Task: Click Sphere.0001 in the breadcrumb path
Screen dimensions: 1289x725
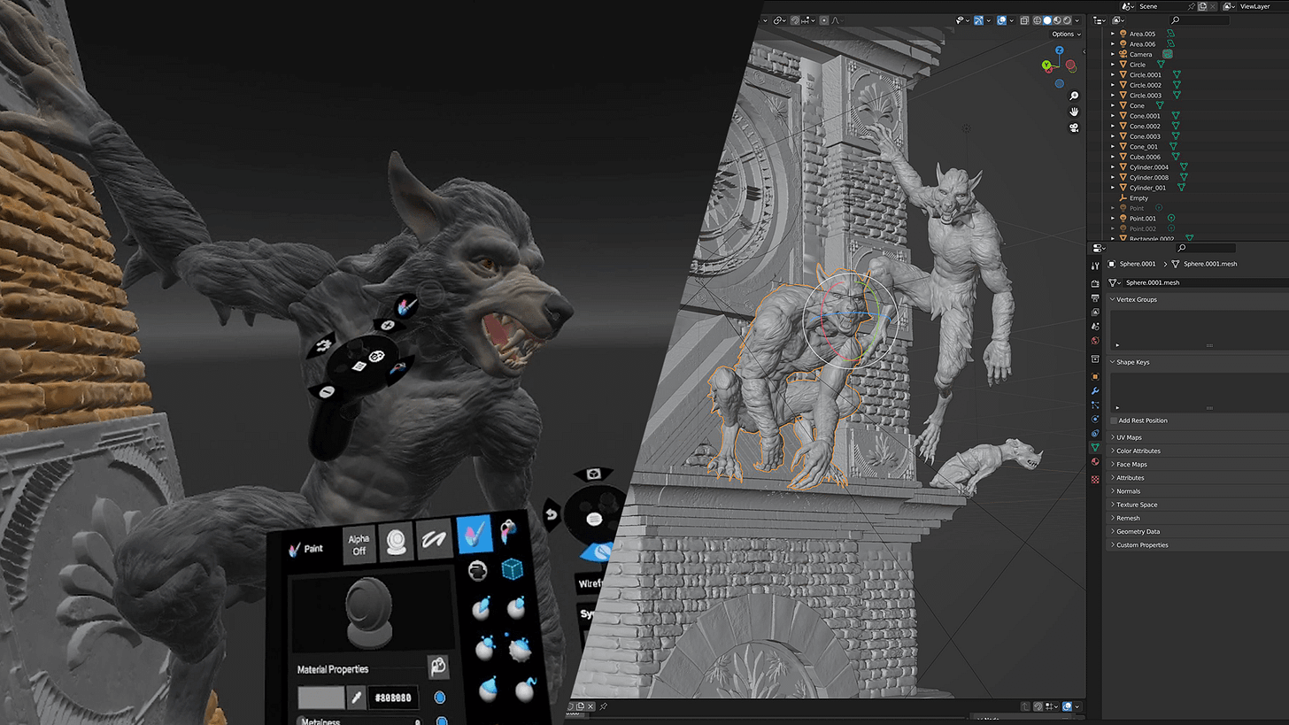Action: point(1137,264)
